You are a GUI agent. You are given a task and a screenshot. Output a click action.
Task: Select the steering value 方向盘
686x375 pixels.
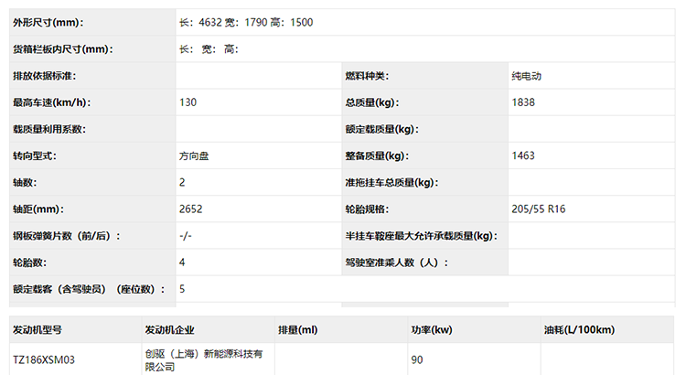[x=194, y=155]
